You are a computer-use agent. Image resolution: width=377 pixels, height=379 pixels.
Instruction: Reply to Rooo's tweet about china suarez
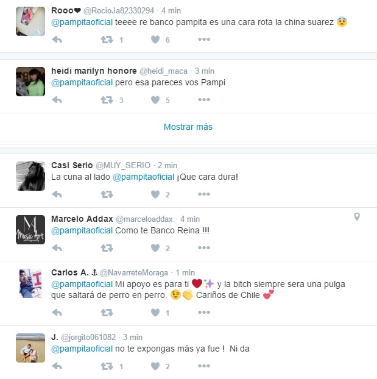pyautogui.click(x=57, y=40)
